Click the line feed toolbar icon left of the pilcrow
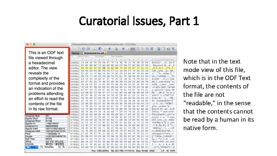The image size is (277, 156). [138, 49]
